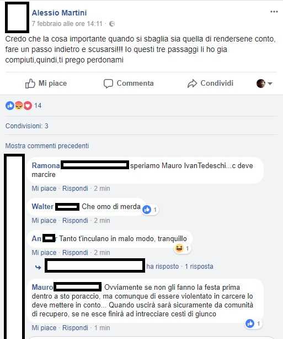Open the profile selector dropdown arrow
283x339 pixels.
click(x=270, y=84)
